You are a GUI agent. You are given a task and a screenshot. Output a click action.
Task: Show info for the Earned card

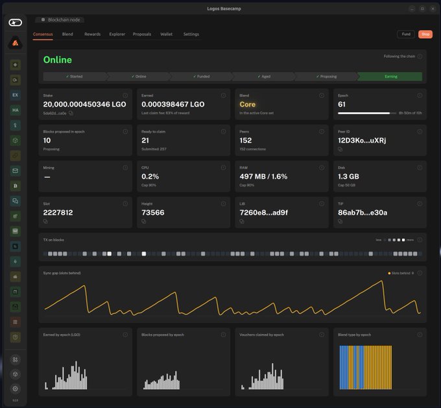coord(223,96)
